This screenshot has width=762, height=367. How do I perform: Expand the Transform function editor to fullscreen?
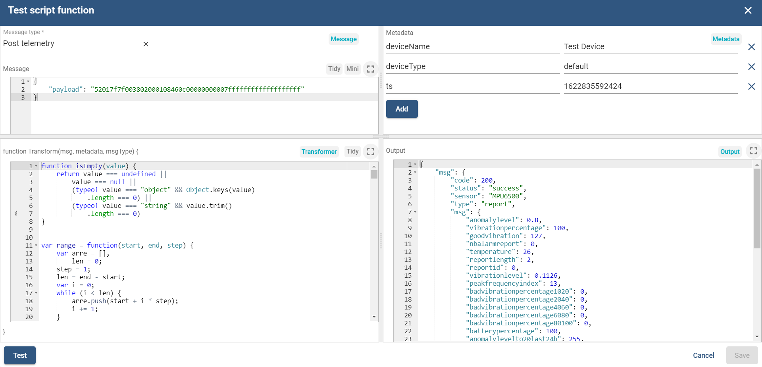pos(370,151)
